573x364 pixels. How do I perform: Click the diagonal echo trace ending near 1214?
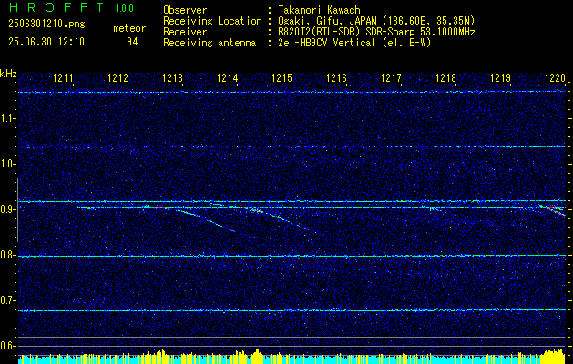tap(207, 220)
